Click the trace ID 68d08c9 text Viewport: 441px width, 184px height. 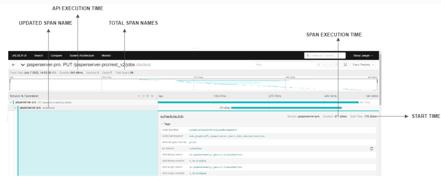143,65
